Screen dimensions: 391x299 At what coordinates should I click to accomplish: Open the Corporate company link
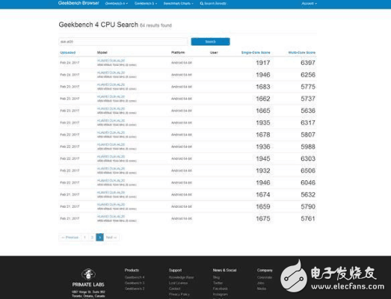pos(265,277)
